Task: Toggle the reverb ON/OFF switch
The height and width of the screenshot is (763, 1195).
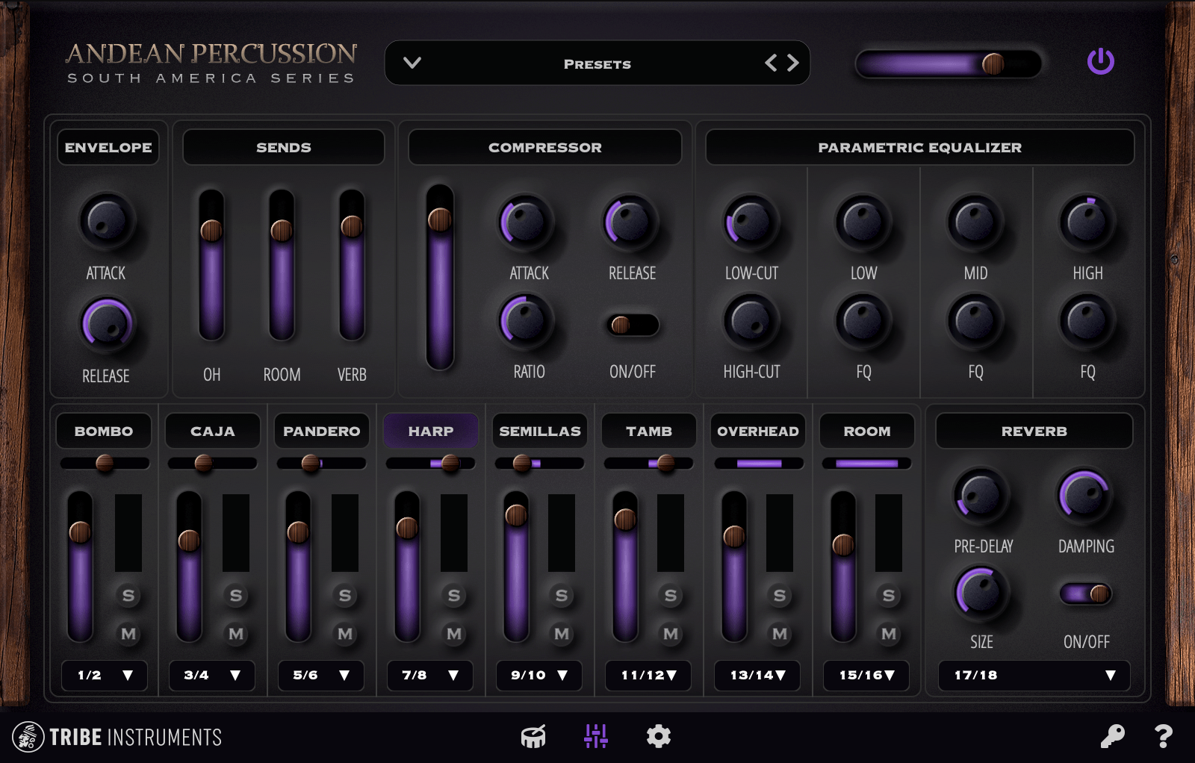Action: click(x=1087, y=594)
